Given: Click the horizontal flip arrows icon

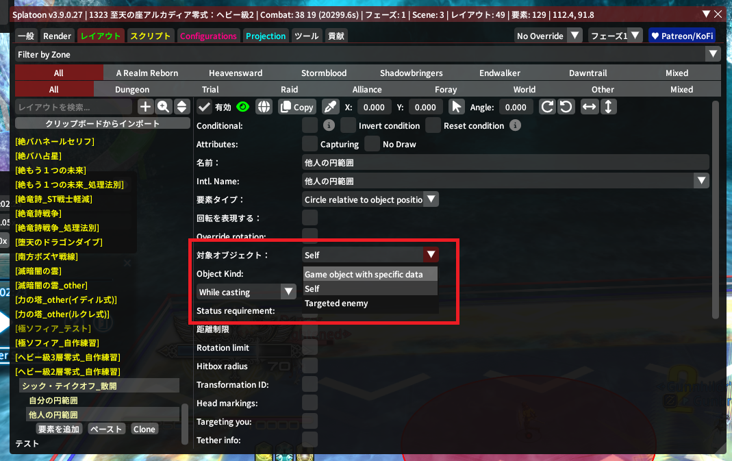Looking at the screenshot, I should tap(589, 107).
